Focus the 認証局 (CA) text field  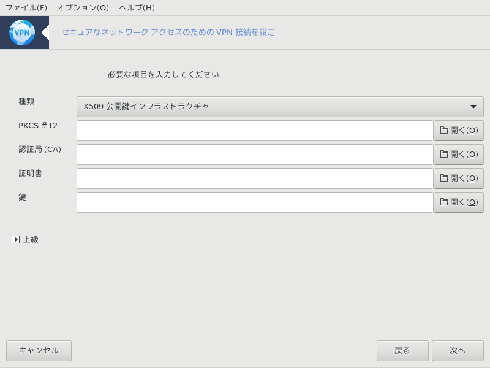(x=255, y=155)
